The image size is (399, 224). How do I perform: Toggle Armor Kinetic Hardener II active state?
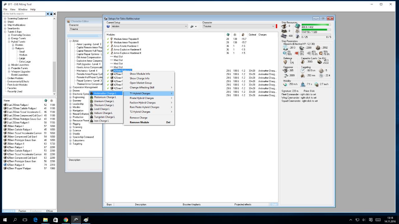click(x=108, y=46)
